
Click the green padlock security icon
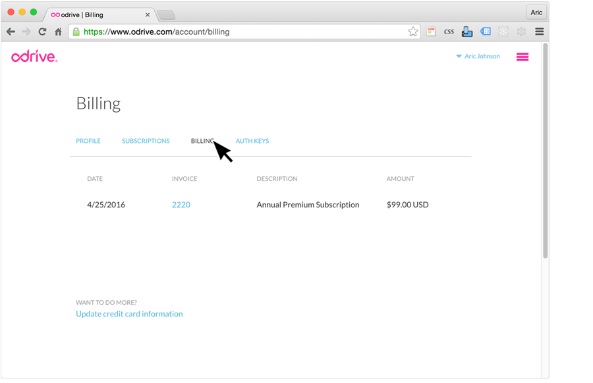tap(76, 32)
